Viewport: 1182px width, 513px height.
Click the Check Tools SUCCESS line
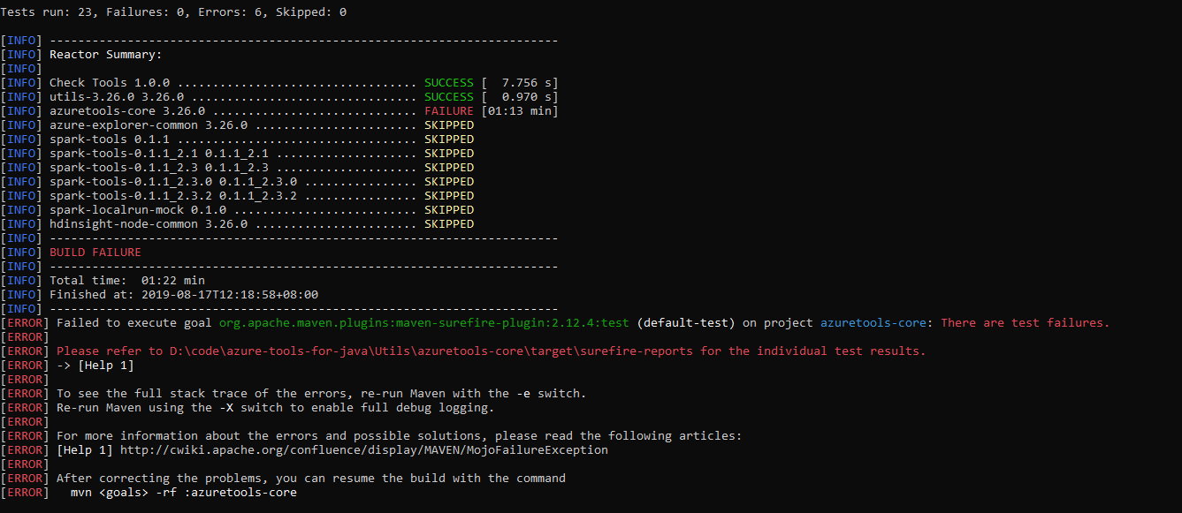point(265,82)
